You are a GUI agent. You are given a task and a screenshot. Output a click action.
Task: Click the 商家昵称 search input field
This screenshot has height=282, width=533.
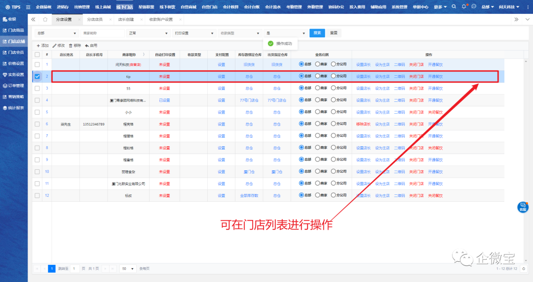click(x=103, y=33)
